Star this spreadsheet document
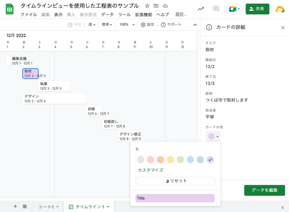 point(147,6)
